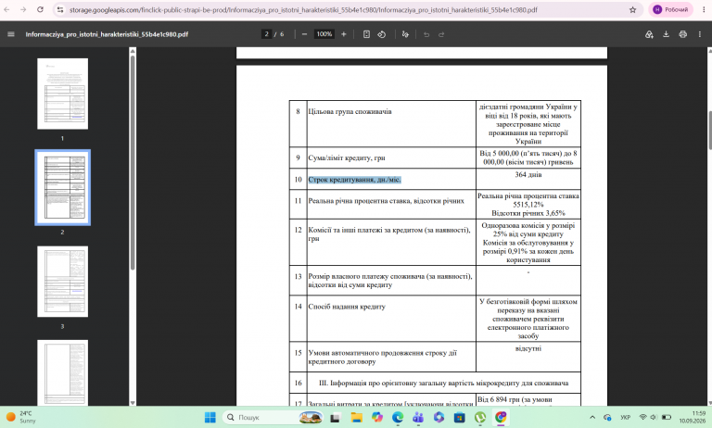Open the Wi-Fi network tray icon
The width and height of the screenshot is (712, 428).
pos(643,417)
